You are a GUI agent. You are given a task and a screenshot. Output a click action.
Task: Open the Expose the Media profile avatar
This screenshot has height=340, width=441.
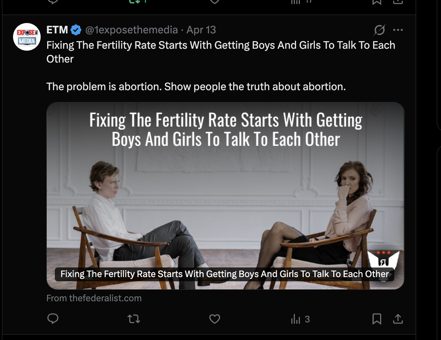27,37
